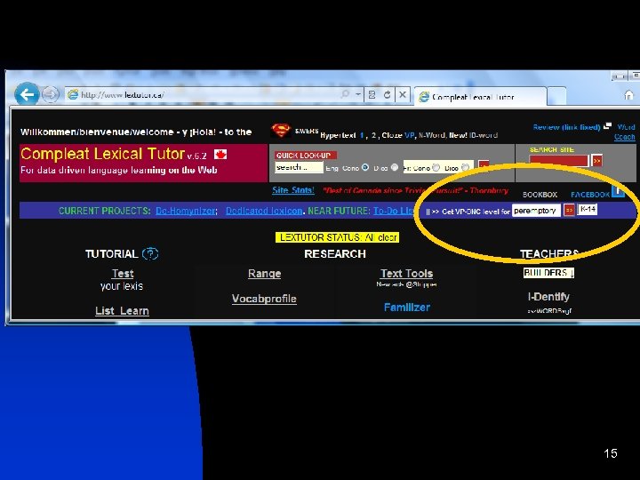
Task: Click the red Search Site input field
Action: [559, 161]
